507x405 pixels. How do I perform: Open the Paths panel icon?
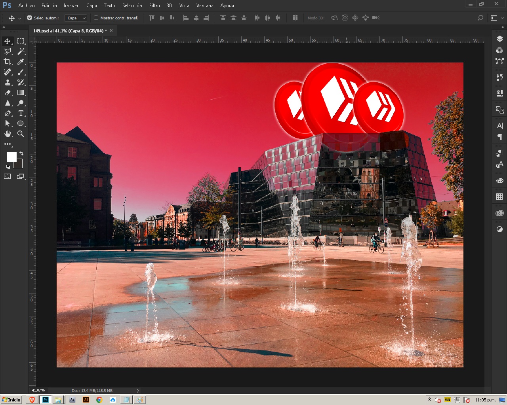pos(499,61)
